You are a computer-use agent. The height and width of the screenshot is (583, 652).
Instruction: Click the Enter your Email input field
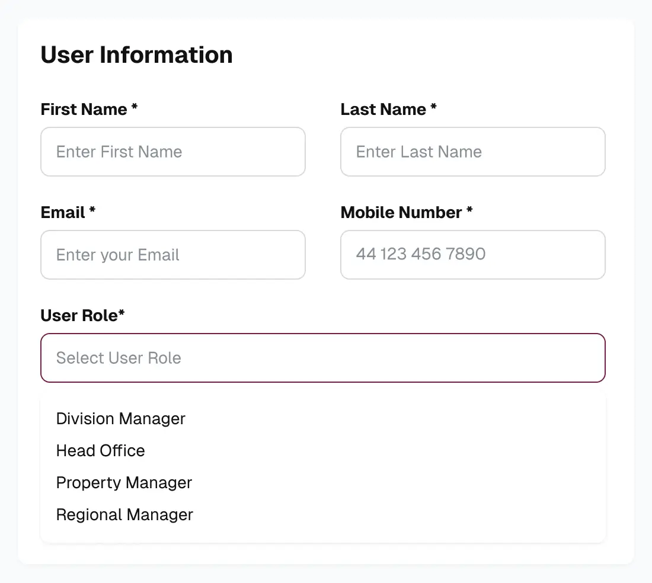pyautogui.click(x=172, y=255)
